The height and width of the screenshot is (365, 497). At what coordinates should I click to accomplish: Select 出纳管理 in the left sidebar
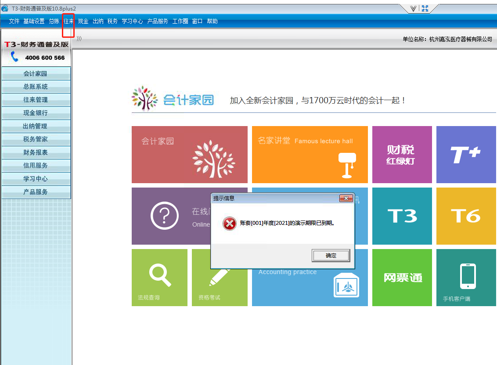tap(36, 126)
